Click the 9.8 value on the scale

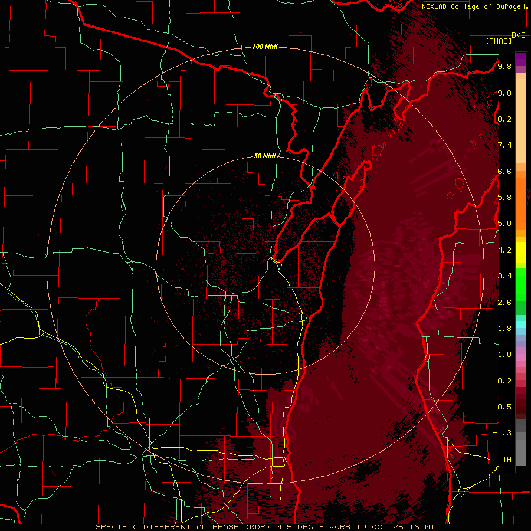click(504, 66)
